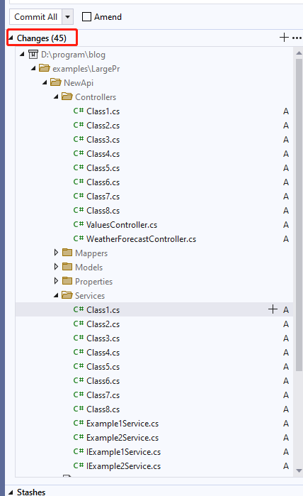The width and height of the screenshot is (303, 496).
Task: Select WeatherForecastController.cs in the list
Action: tap(141, 239)
